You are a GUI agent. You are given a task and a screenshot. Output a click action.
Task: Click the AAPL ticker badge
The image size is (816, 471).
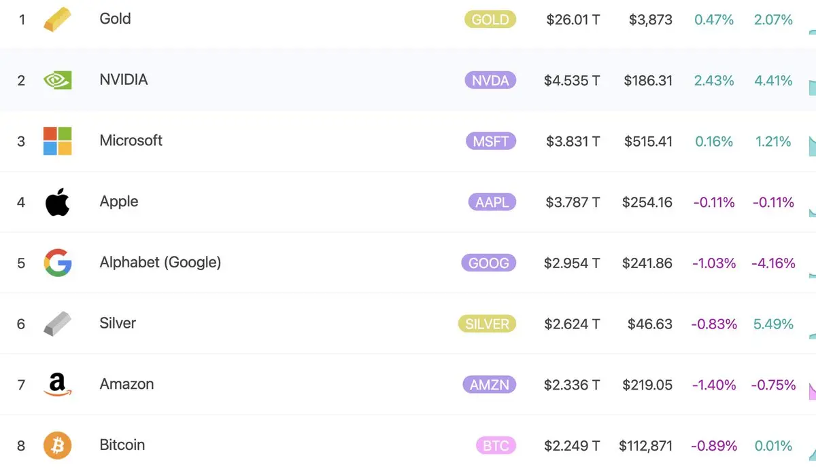click(492, 202)
